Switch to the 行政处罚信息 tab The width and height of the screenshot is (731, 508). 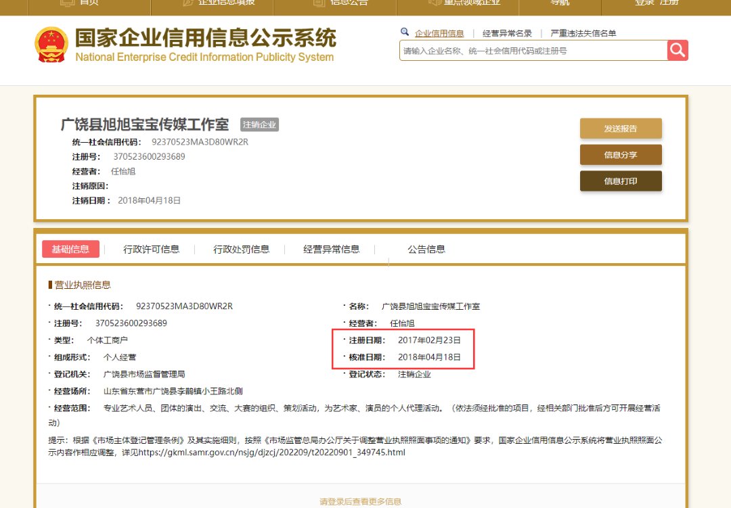pos(241,250)
